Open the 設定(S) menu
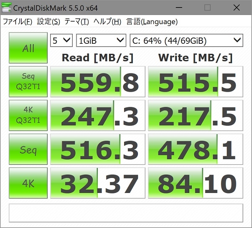 [48, 22]
